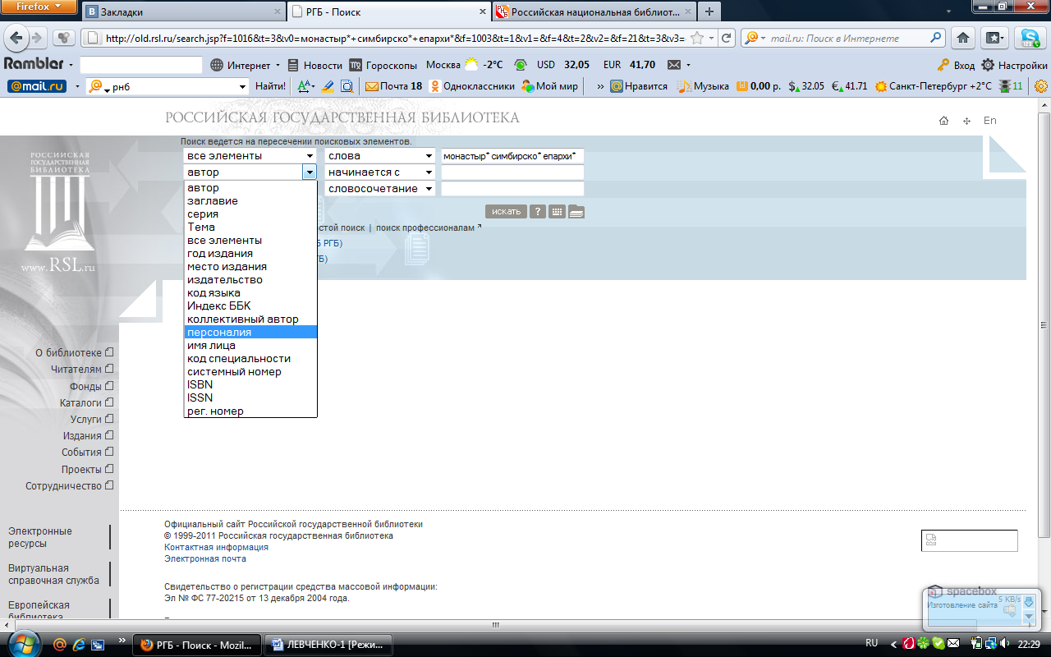Viewport: 1051px width, 657px height.
Task: Open 'Почта 18' mail toolbar button
Action: click(393, 85)
